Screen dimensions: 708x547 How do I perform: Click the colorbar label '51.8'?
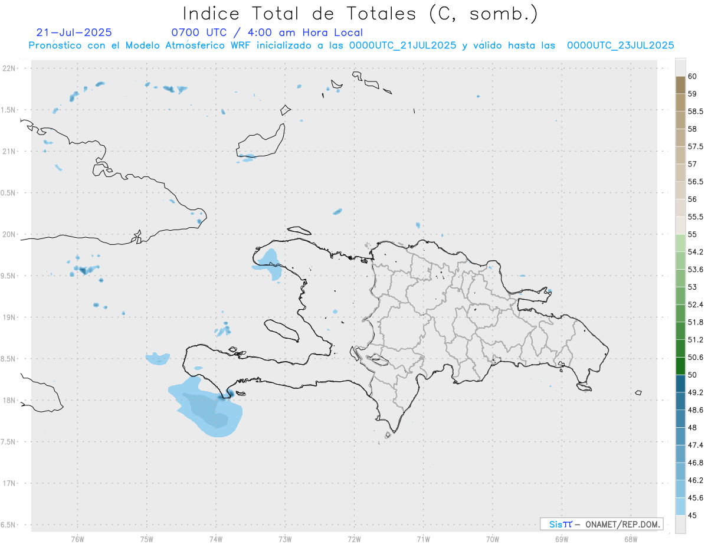696,322
